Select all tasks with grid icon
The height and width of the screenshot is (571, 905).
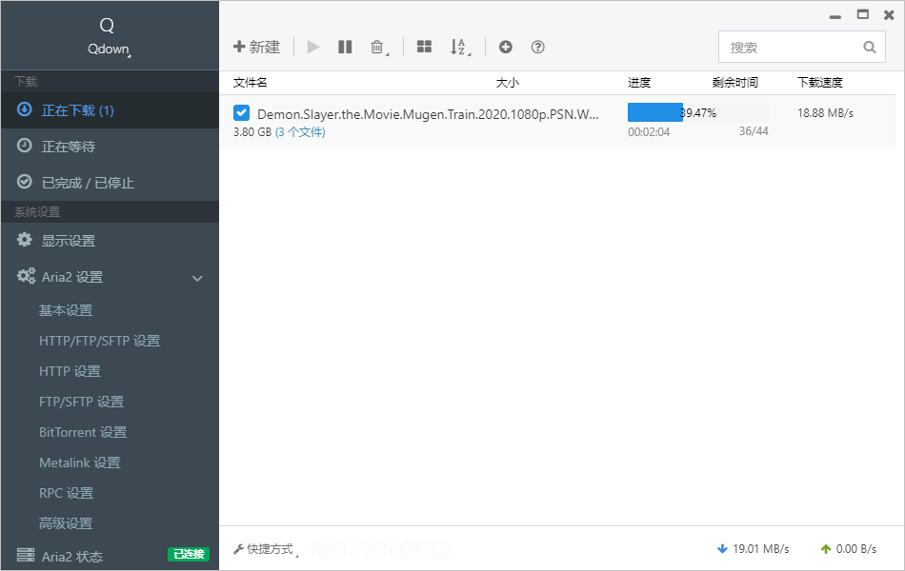[424, 47]
